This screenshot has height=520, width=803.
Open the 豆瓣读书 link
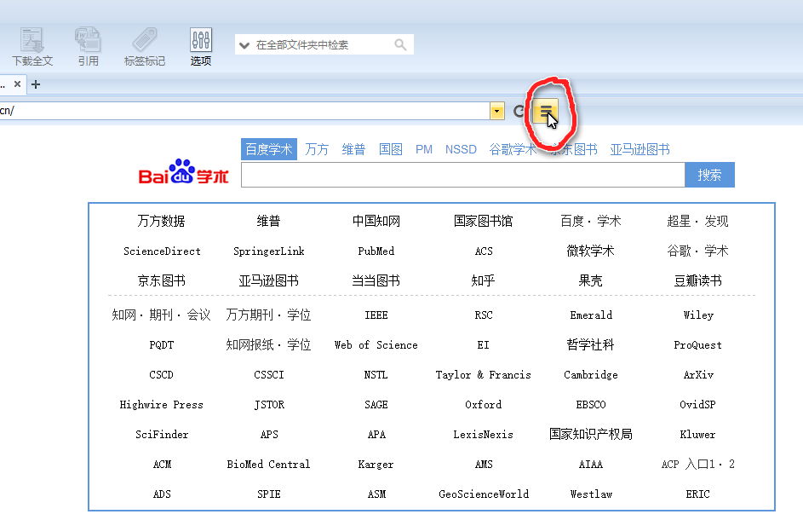(x=697, y=280)
